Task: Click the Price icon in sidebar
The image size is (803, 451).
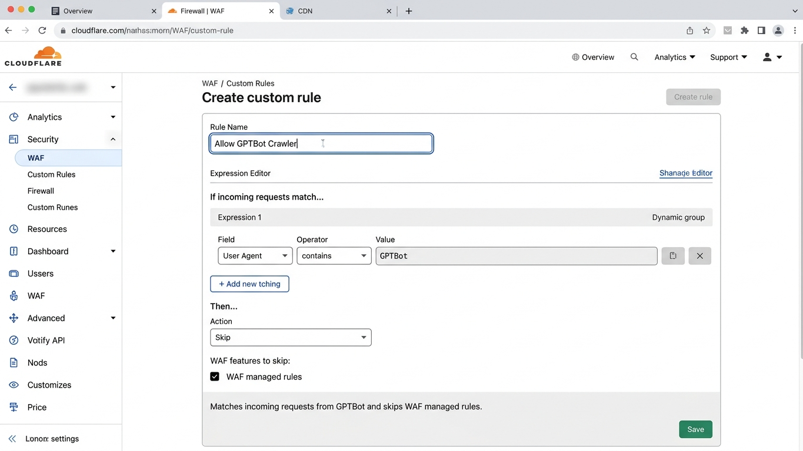Action: click(x=14, y=407)
